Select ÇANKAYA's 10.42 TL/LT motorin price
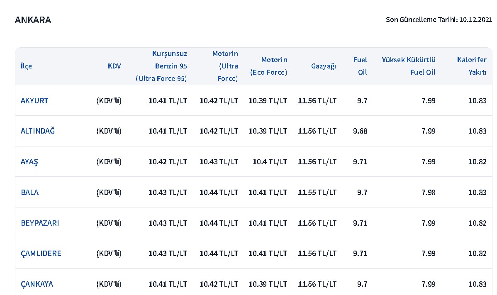The width and height of the screenshot is (497, 295). coord(219,284)
